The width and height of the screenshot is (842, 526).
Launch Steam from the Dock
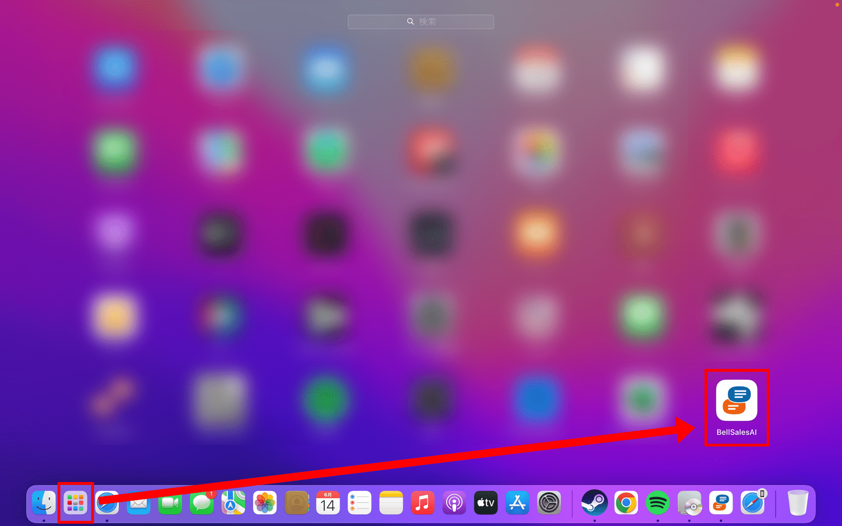pyautogui.click(x=595, y=503)
